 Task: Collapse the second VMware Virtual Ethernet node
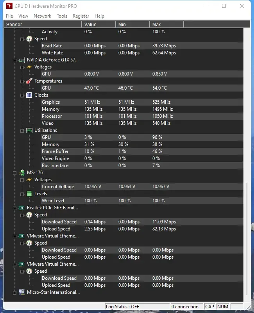pos(14,264)
